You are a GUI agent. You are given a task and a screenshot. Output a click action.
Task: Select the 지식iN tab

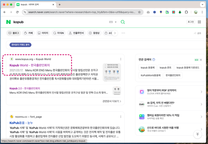[58, 33]
